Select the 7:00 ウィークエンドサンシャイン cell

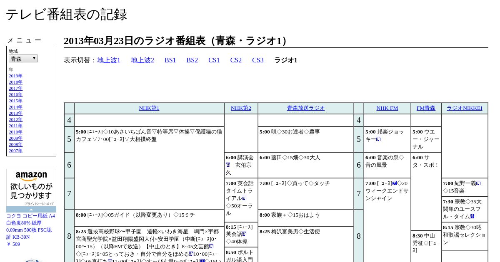[x=387, y=220]
